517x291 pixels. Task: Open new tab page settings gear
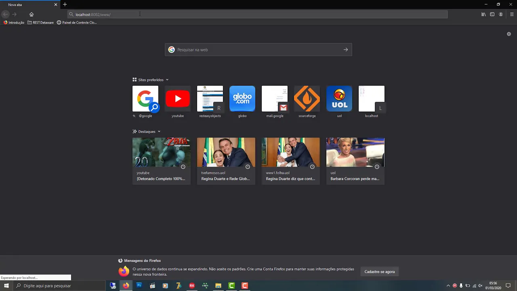coord(509,34)
